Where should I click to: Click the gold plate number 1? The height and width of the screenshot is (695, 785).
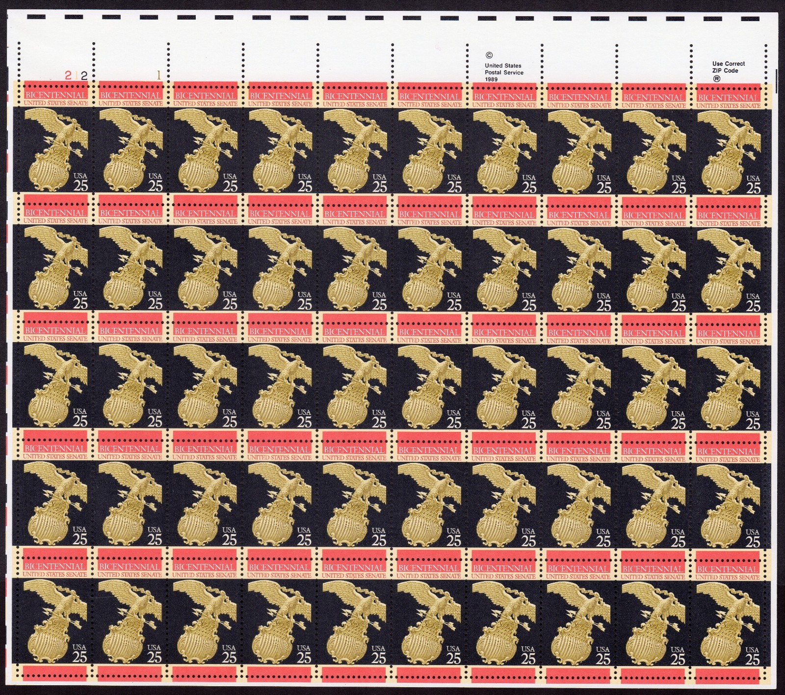click(158, 75)
